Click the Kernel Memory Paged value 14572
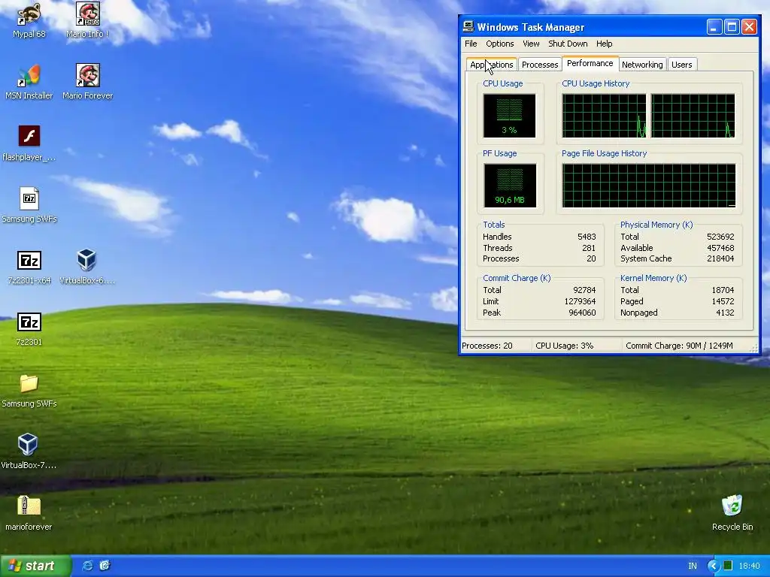The width and height of the screenshot is (770, 577). point(723,301)
